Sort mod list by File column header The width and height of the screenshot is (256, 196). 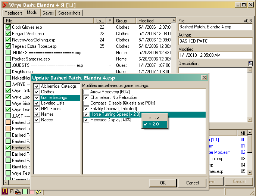coord(49,21)
